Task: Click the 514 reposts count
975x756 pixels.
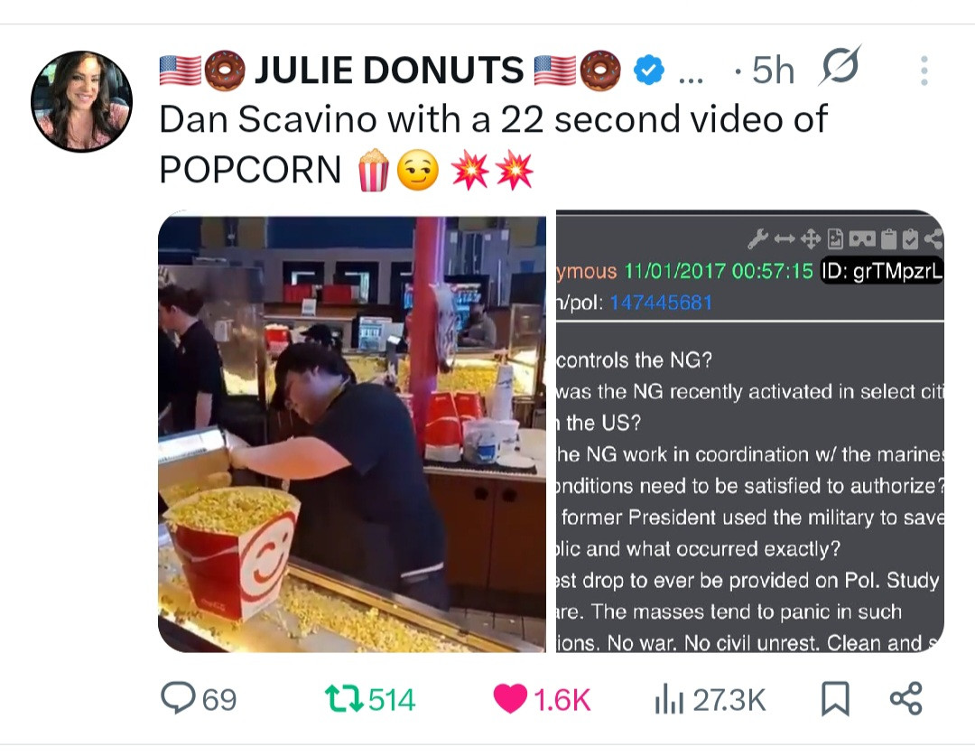Action: point(392,700)
